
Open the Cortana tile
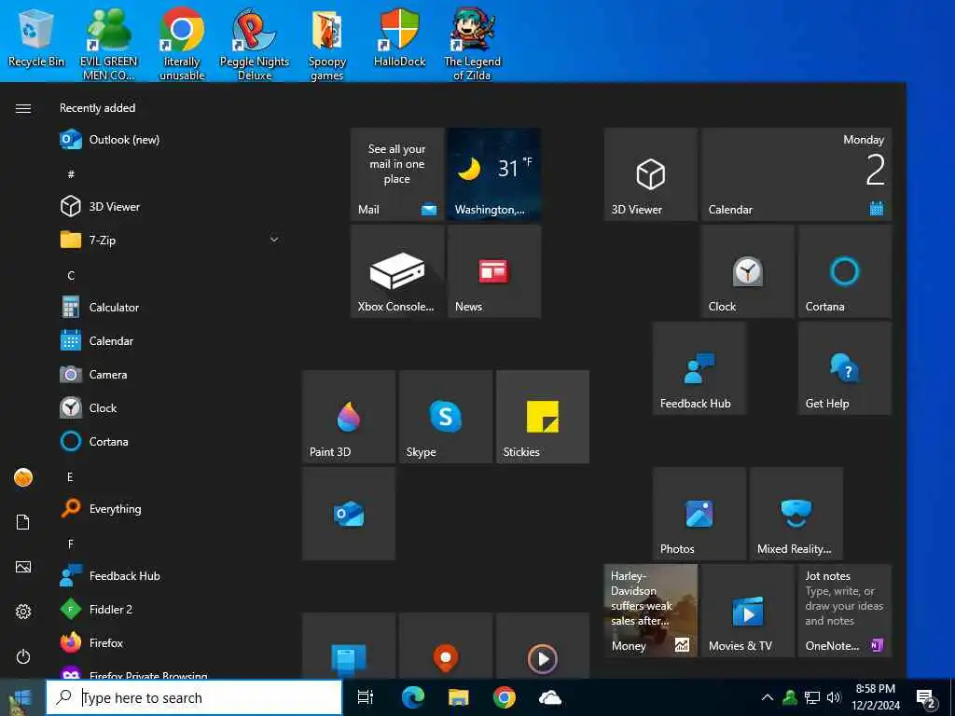tap(845, 271)
